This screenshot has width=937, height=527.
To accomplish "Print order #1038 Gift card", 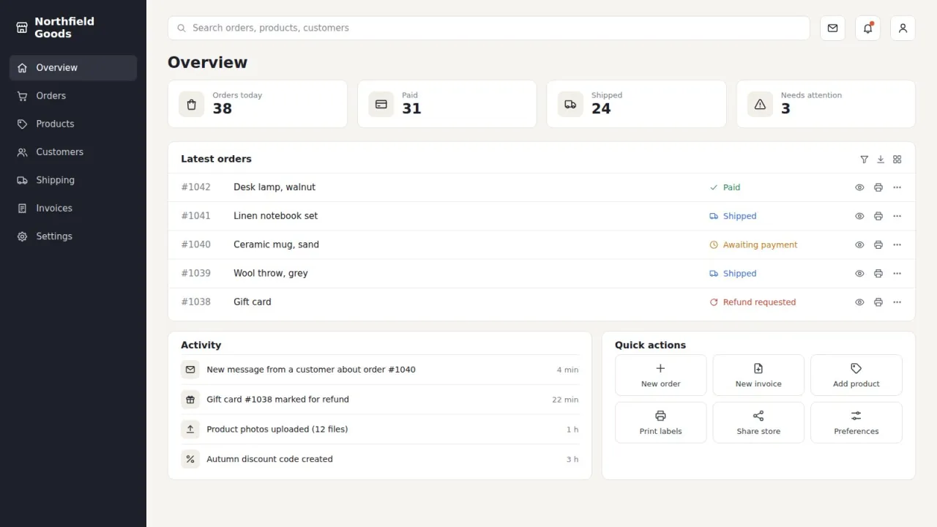I will [x=878, y=302].
